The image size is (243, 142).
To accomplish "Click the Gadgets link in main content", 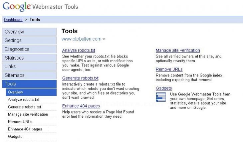I will pos(164,88).
